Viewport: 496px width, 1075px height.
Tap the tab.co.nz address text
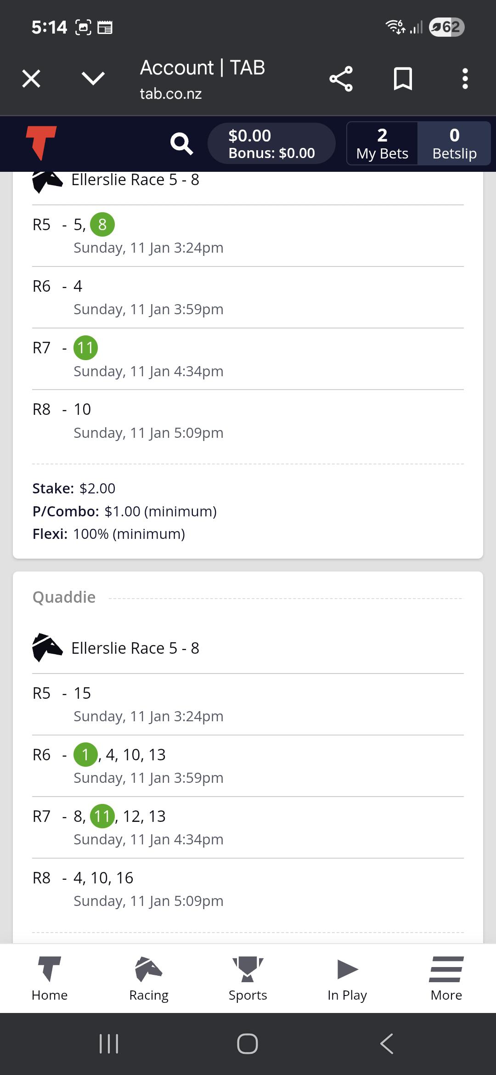pyautogui.click(x=171, y=94)
